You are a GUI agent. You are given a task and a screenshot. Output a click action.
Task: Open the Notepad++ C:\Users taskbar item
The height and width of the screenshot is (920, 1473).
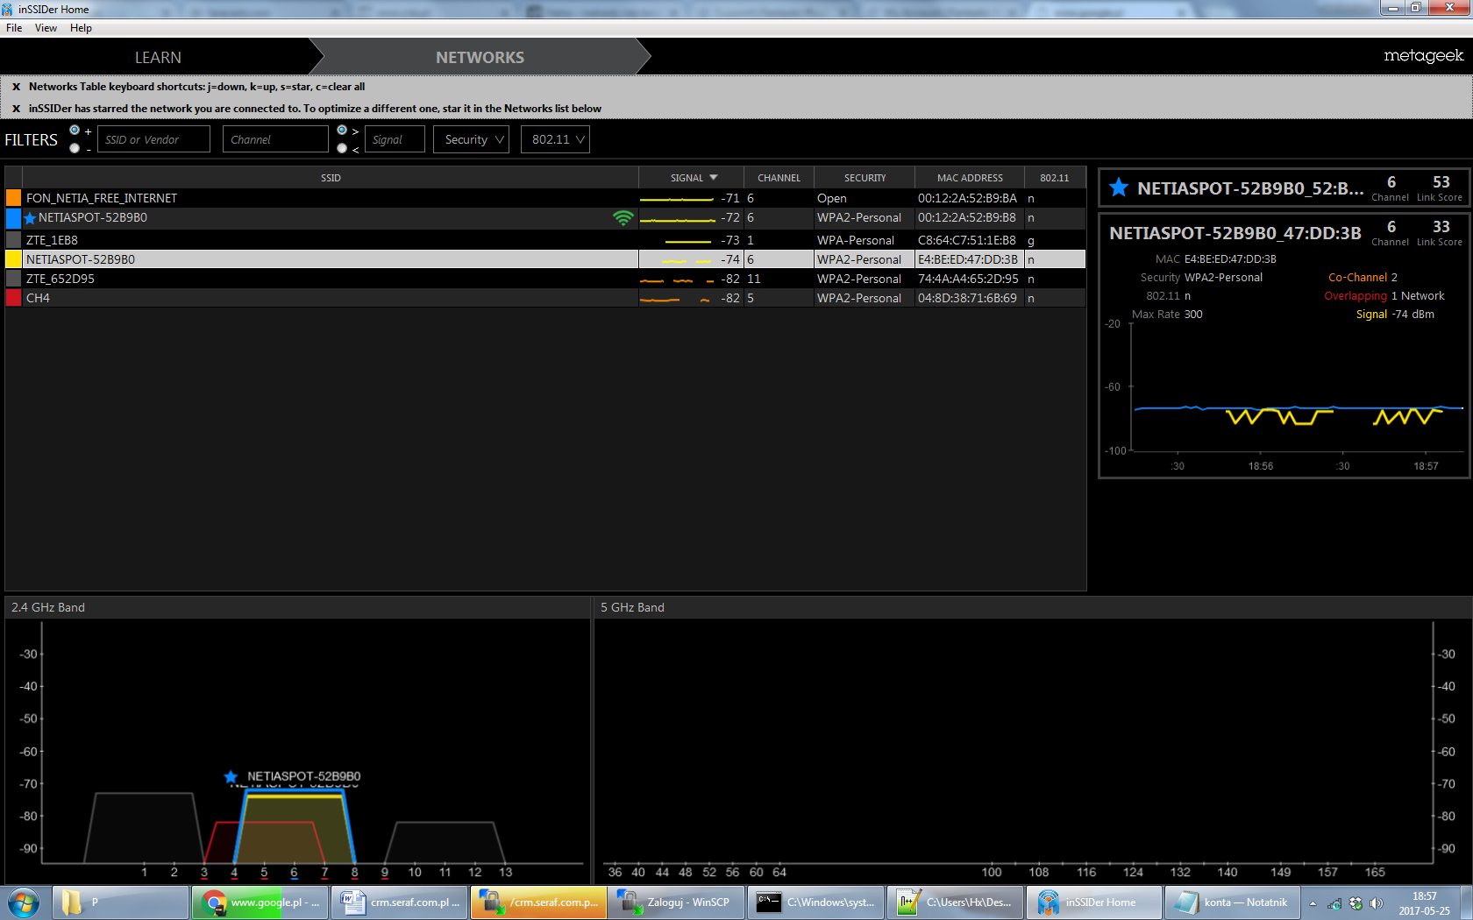pyautogui.click(x=956, y=902)
